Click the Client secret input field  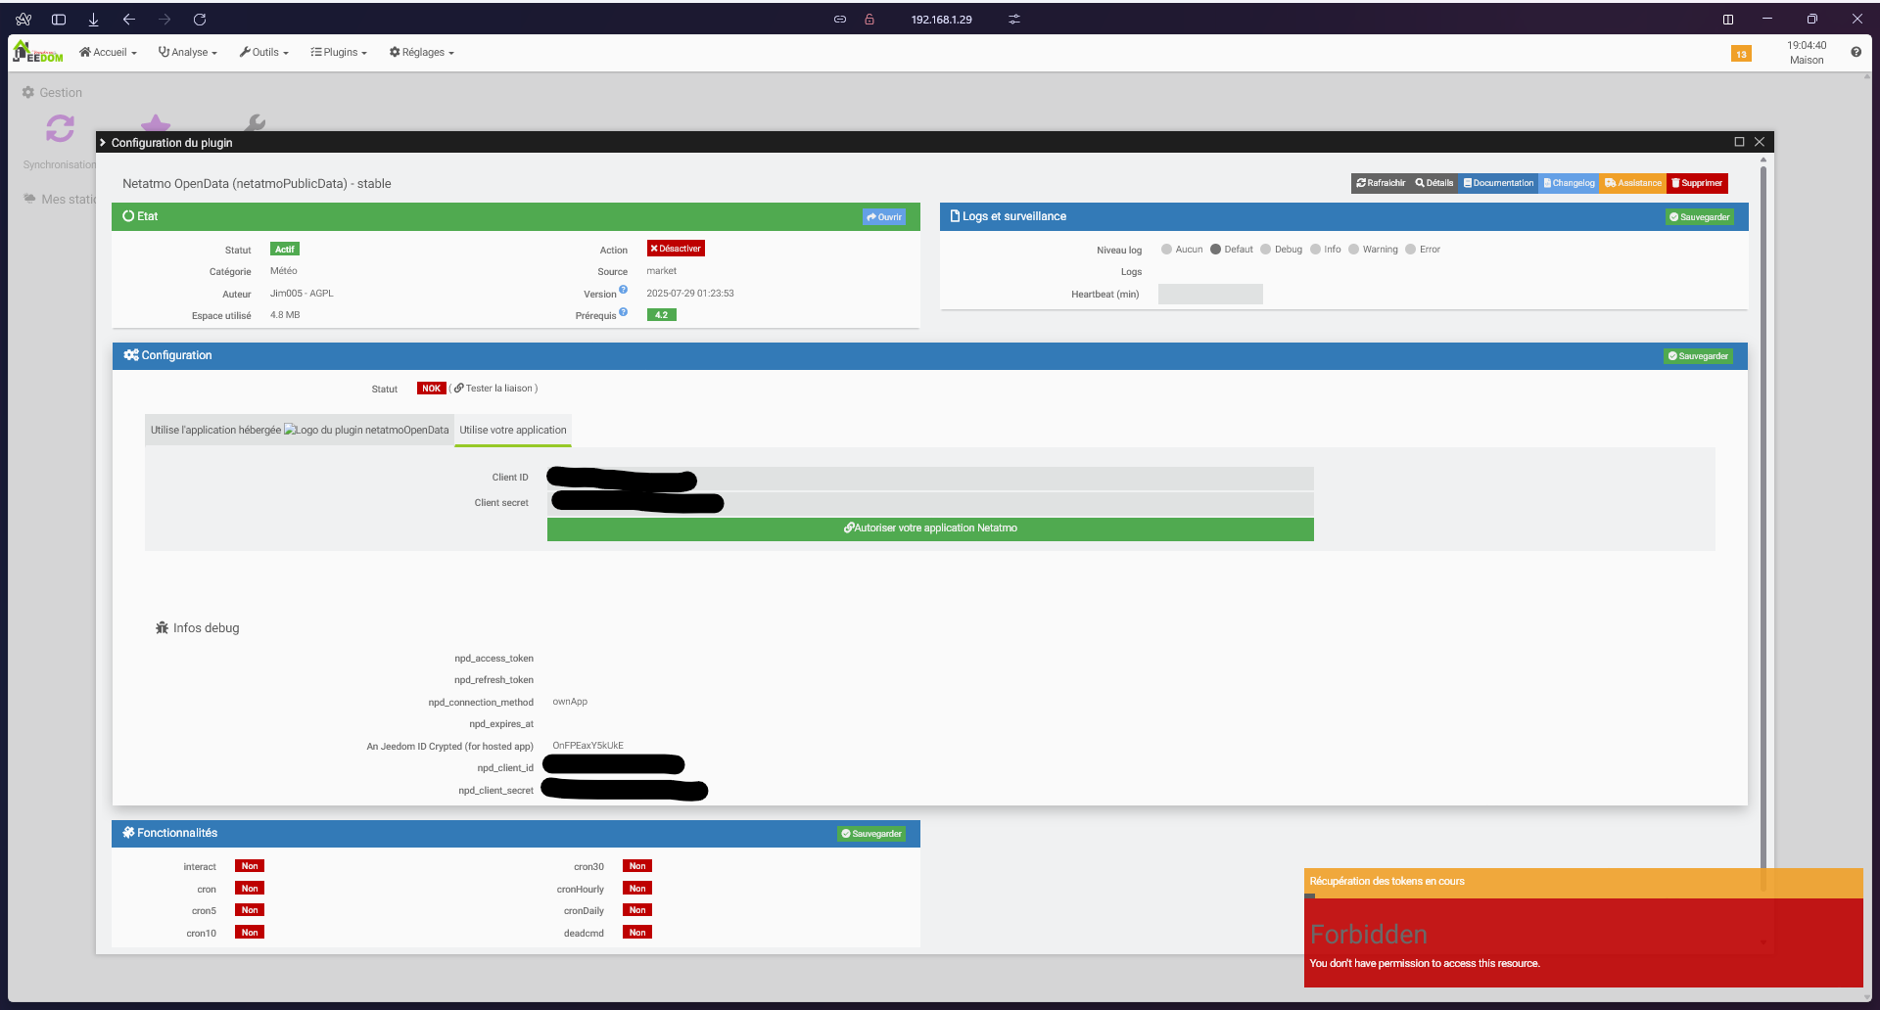[x=930, y=504]
